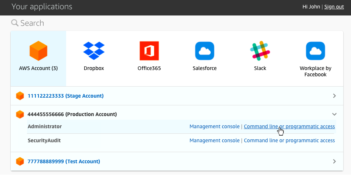The width and height of the screenshot is (351, 175).
Task: Open Management console for SecurityAudit role
Action: 214,140
